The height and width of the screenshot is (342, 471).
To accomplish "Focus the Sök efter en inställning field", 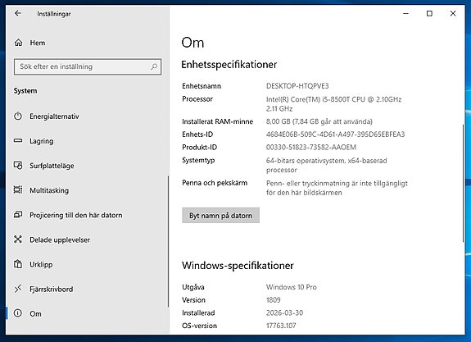I will tap(88, 66).
